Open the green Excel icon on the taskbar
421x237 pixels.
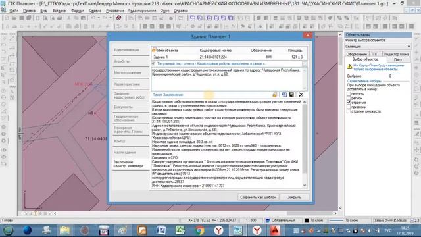pos(180,230)
